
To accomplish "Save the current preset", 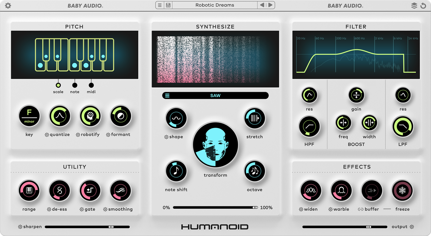I will coord(168,5).
